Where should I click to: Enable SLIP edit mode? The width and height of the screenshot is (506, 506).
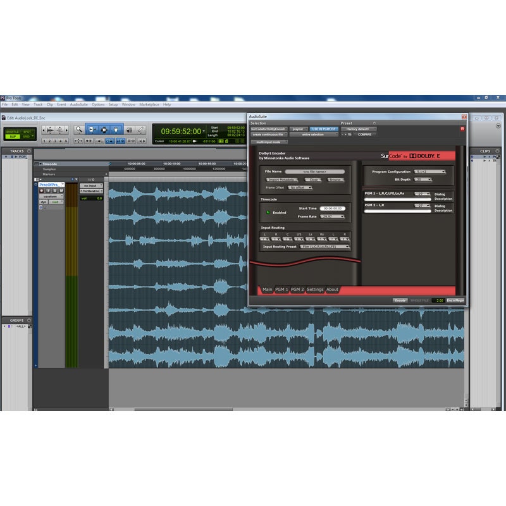[x=13, y=137]
